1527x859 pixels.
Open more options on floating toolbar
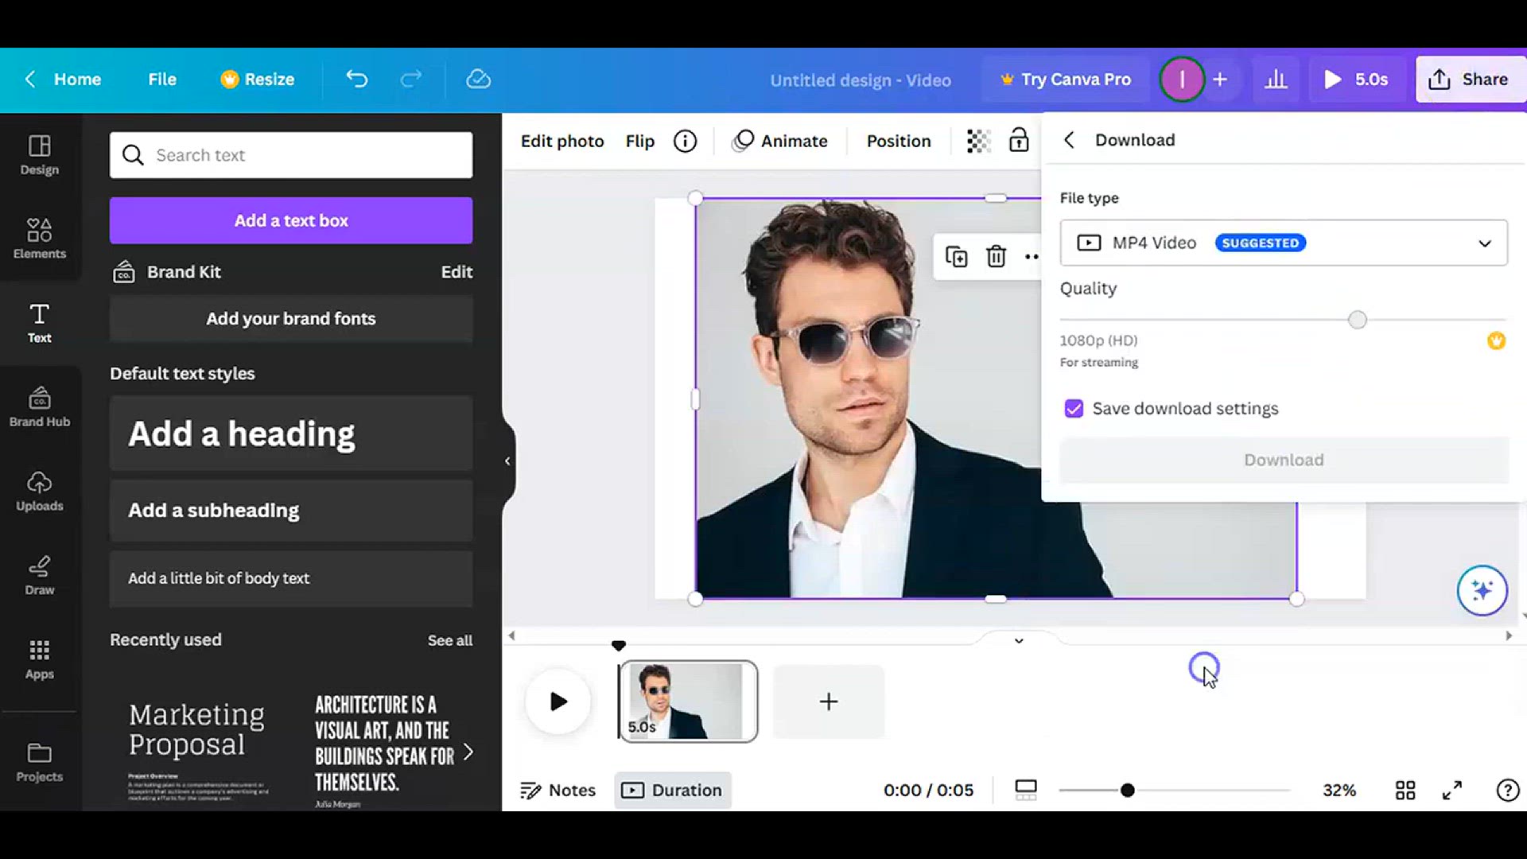coord(1032,256)
